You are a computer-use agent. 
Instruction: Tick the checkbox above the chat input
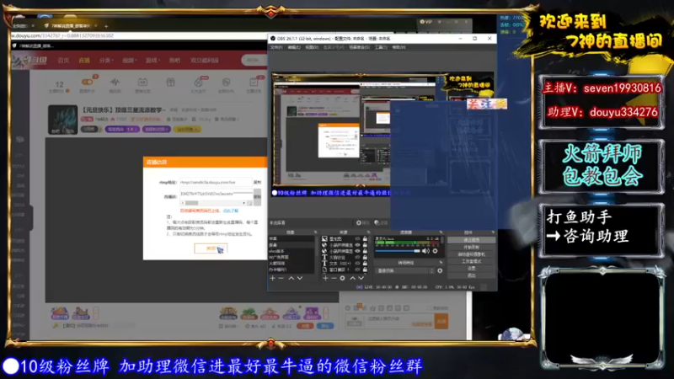coord(429,308)
